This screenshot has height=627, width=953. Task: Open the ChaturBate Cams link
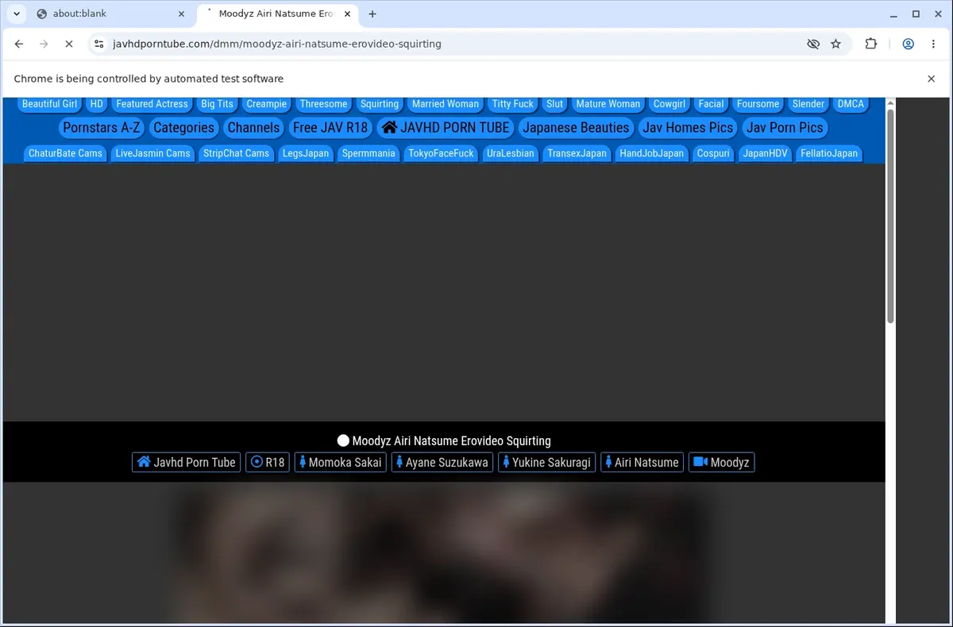tap(65, 153)
